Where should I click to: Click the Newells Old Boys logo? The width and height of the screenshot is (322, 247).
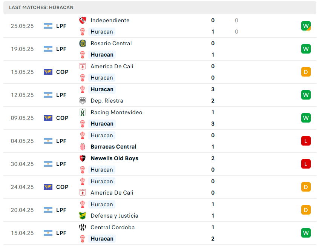[x=82, y=158]
